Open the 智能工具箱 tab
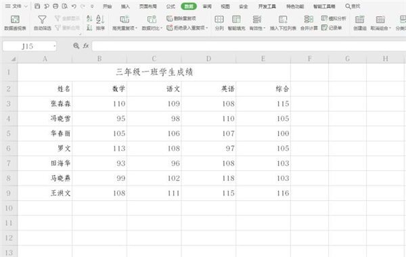Image resolution: width=406 pixels, height=257 pixels. (324, 6)
